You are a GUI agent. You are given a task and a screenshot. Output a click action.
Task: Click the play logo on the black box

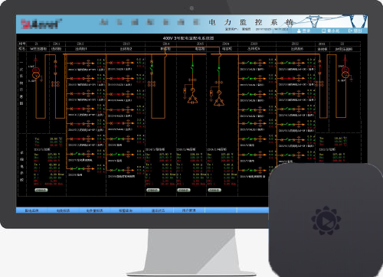[x=326, y=220]
